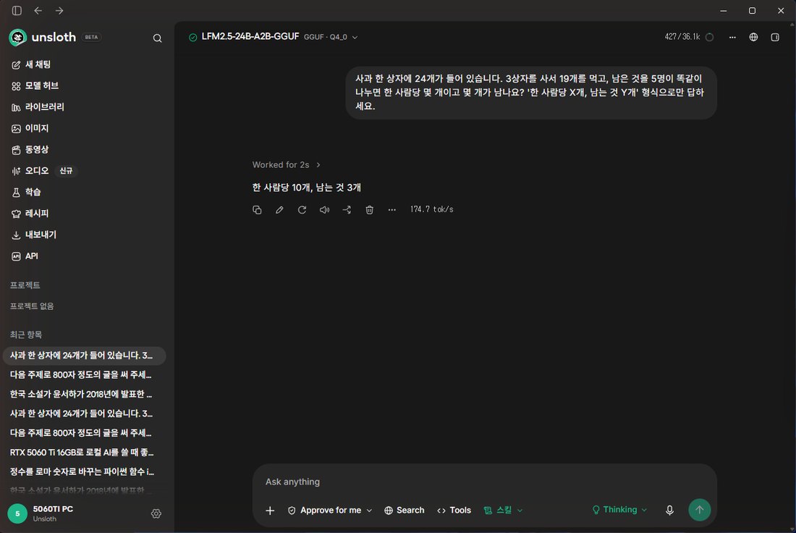Delete the response with trash icon
Screen dimensions: 796x533
(370, 210)
